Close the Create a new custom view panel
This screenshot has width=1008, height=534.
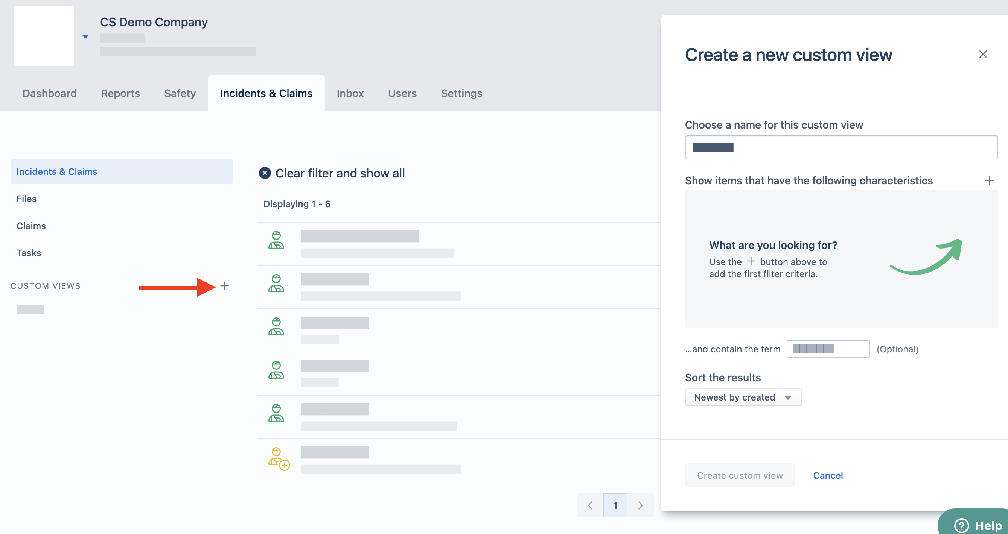point(982,54)
